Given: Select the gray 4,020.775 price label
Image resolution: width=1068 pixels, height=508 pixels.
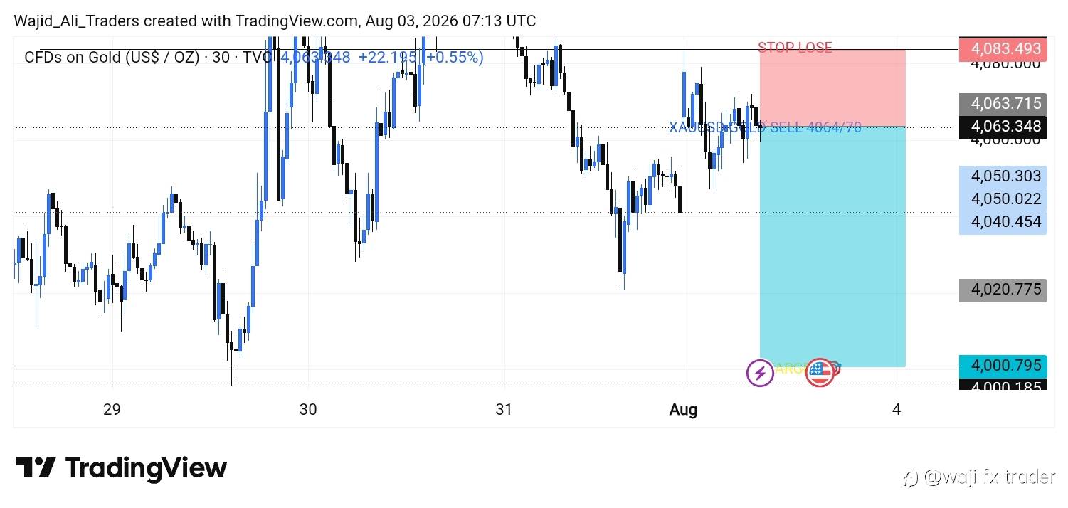Looking at the screenshot, I should 1003,290.
